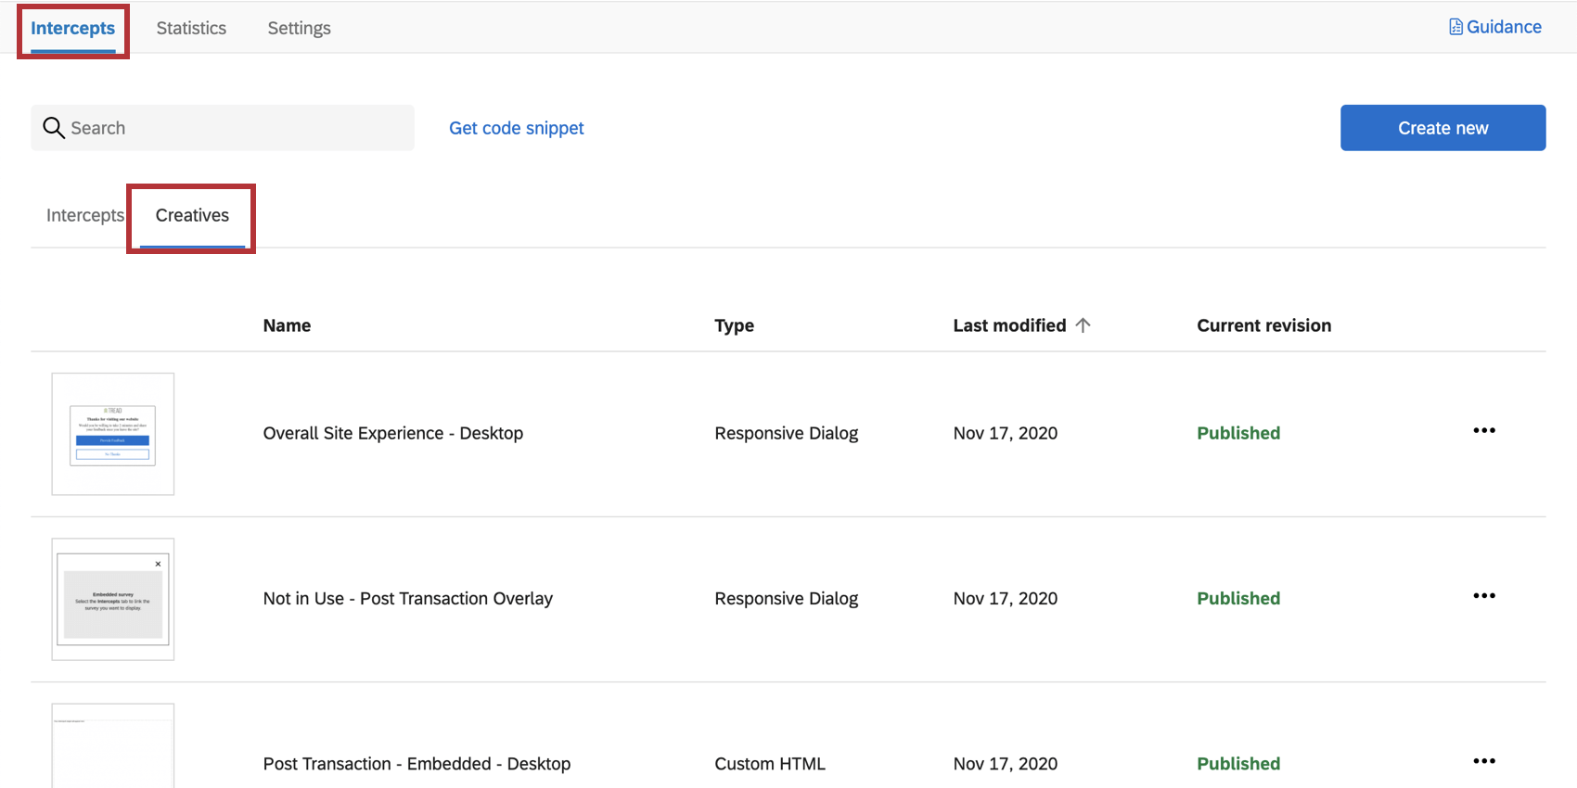Select the top Intercepts tab
This screenshot has height=788, width=1577.
tap(72, 28)
